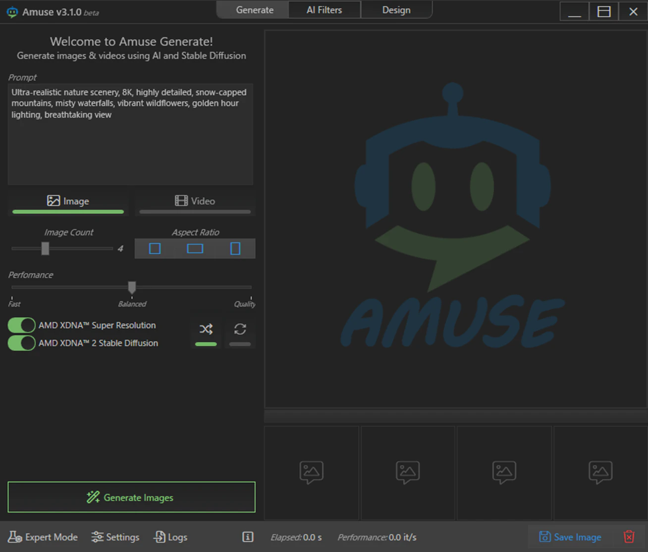The height and width of the screenshot is (552, 648).
Task: Open the Logs view
Action: [x=170, y=537]
